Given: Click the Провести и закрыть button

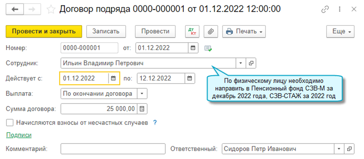Looking at the screenshot, I should coord(43,31).
